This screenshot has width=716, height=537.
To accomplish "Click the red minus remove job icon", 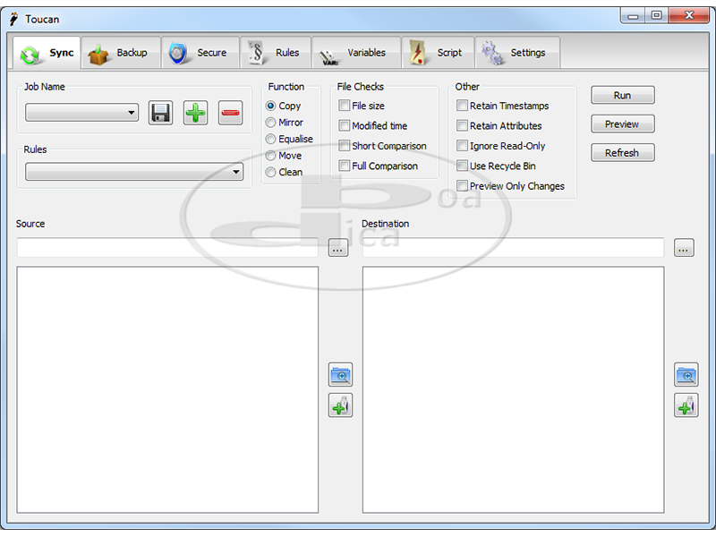I will click(230, 113).
